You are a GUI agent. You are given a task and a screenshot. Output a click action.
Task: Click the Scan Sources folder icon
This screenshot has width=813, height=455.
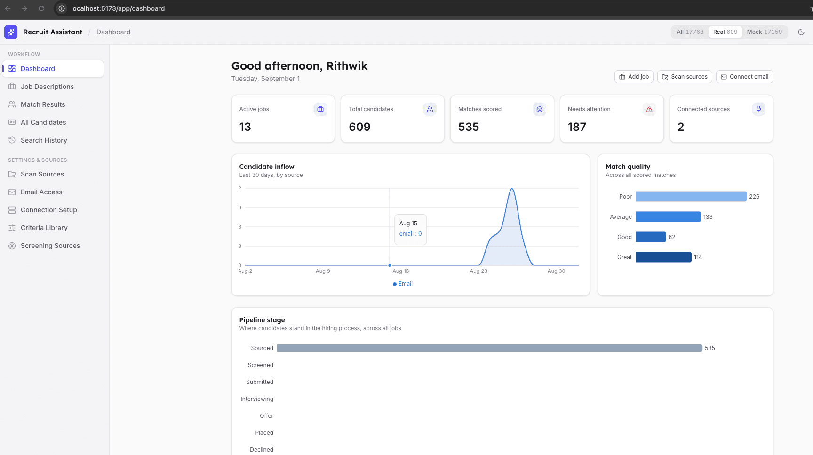(x=12, y=174)
